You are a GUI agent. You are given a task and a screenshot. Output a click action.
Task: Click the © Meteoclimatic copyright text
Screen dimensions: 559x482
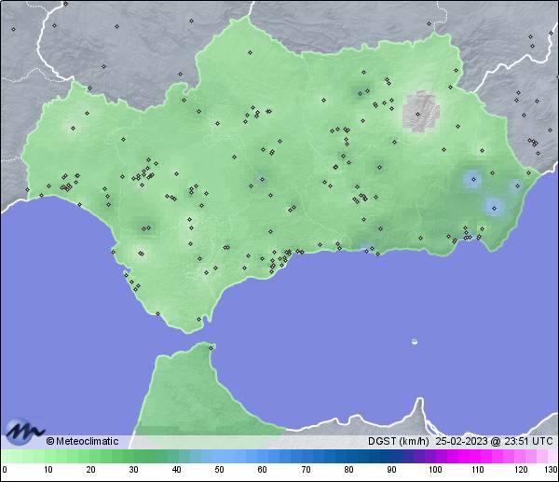click(x=82, y=442)
